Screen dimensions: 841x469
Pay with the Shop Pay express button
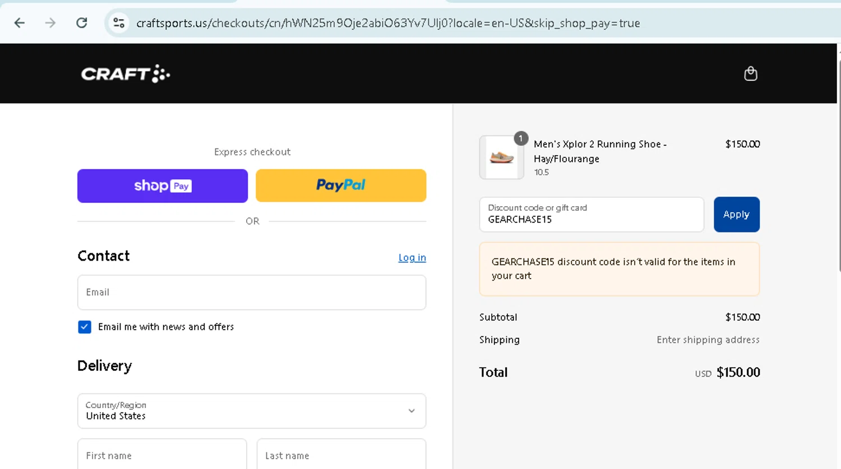pos(163,185)
